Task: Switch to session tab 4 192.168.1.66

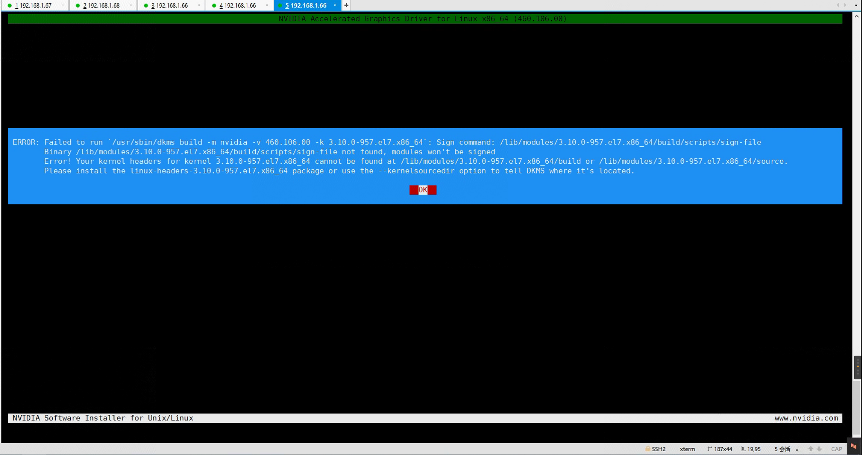Action: coord(238,5)
